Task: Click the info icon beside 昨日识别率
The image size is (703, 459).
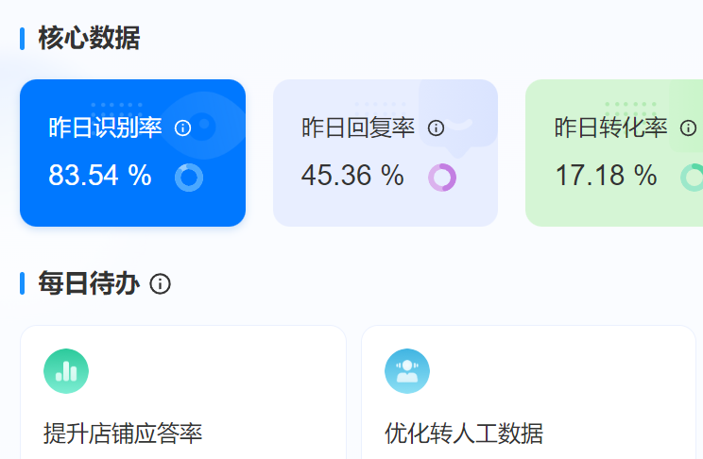Action: coord(183,127)
